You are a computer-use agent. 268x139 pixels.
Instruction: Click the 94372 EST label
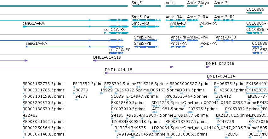81,96
